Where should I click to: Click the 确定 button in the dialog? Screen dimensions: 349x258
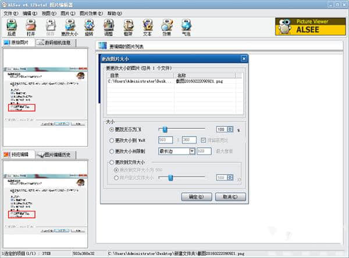pyautogui.click(x=197, y=197)
